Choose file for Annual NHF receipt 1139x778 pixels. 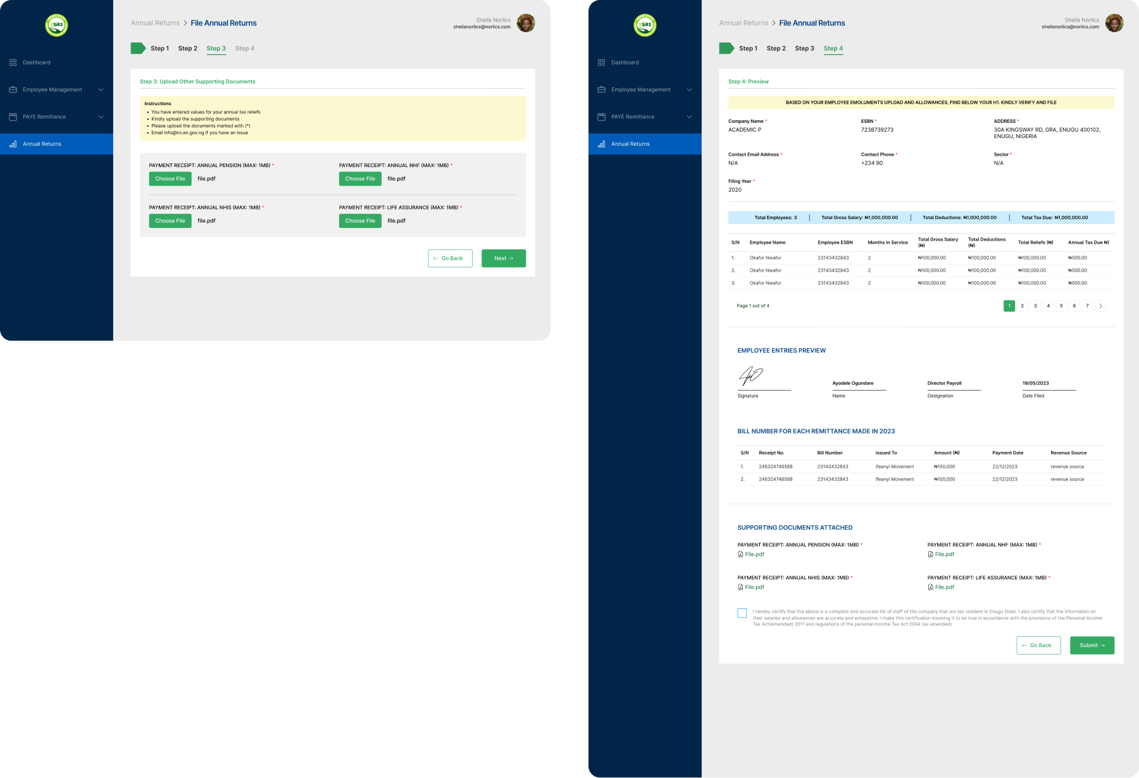[x=360, y=179]
